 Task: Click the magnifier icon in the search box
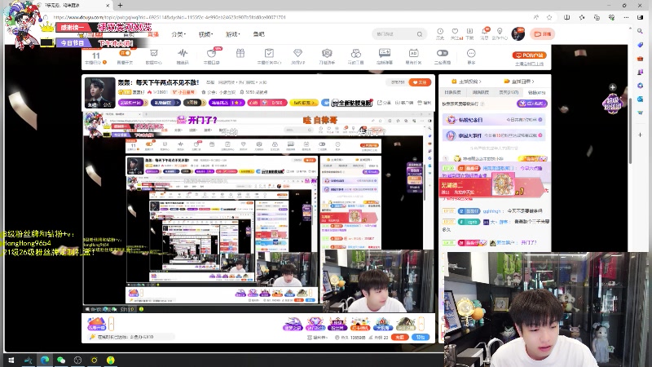coord(420,34)
